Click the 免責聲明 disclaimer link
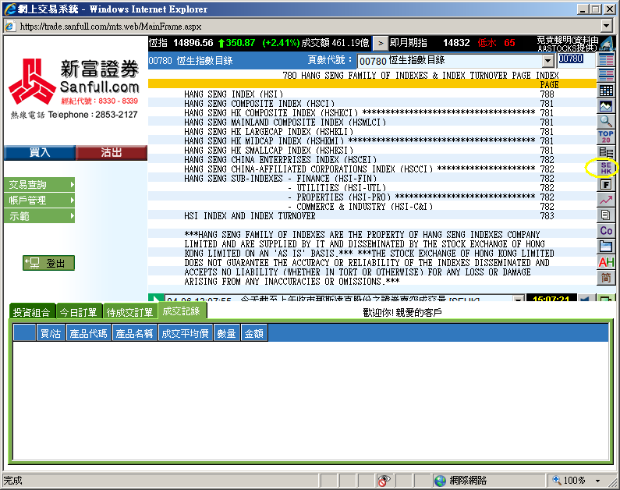Image resolution: width=620 pixels, height=490 pixels. tap(567, 44)
